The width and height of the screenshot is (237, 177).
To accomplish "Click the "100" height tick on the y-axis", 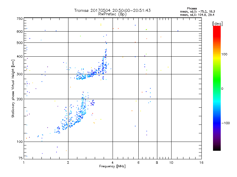I will tap(20, 142).
